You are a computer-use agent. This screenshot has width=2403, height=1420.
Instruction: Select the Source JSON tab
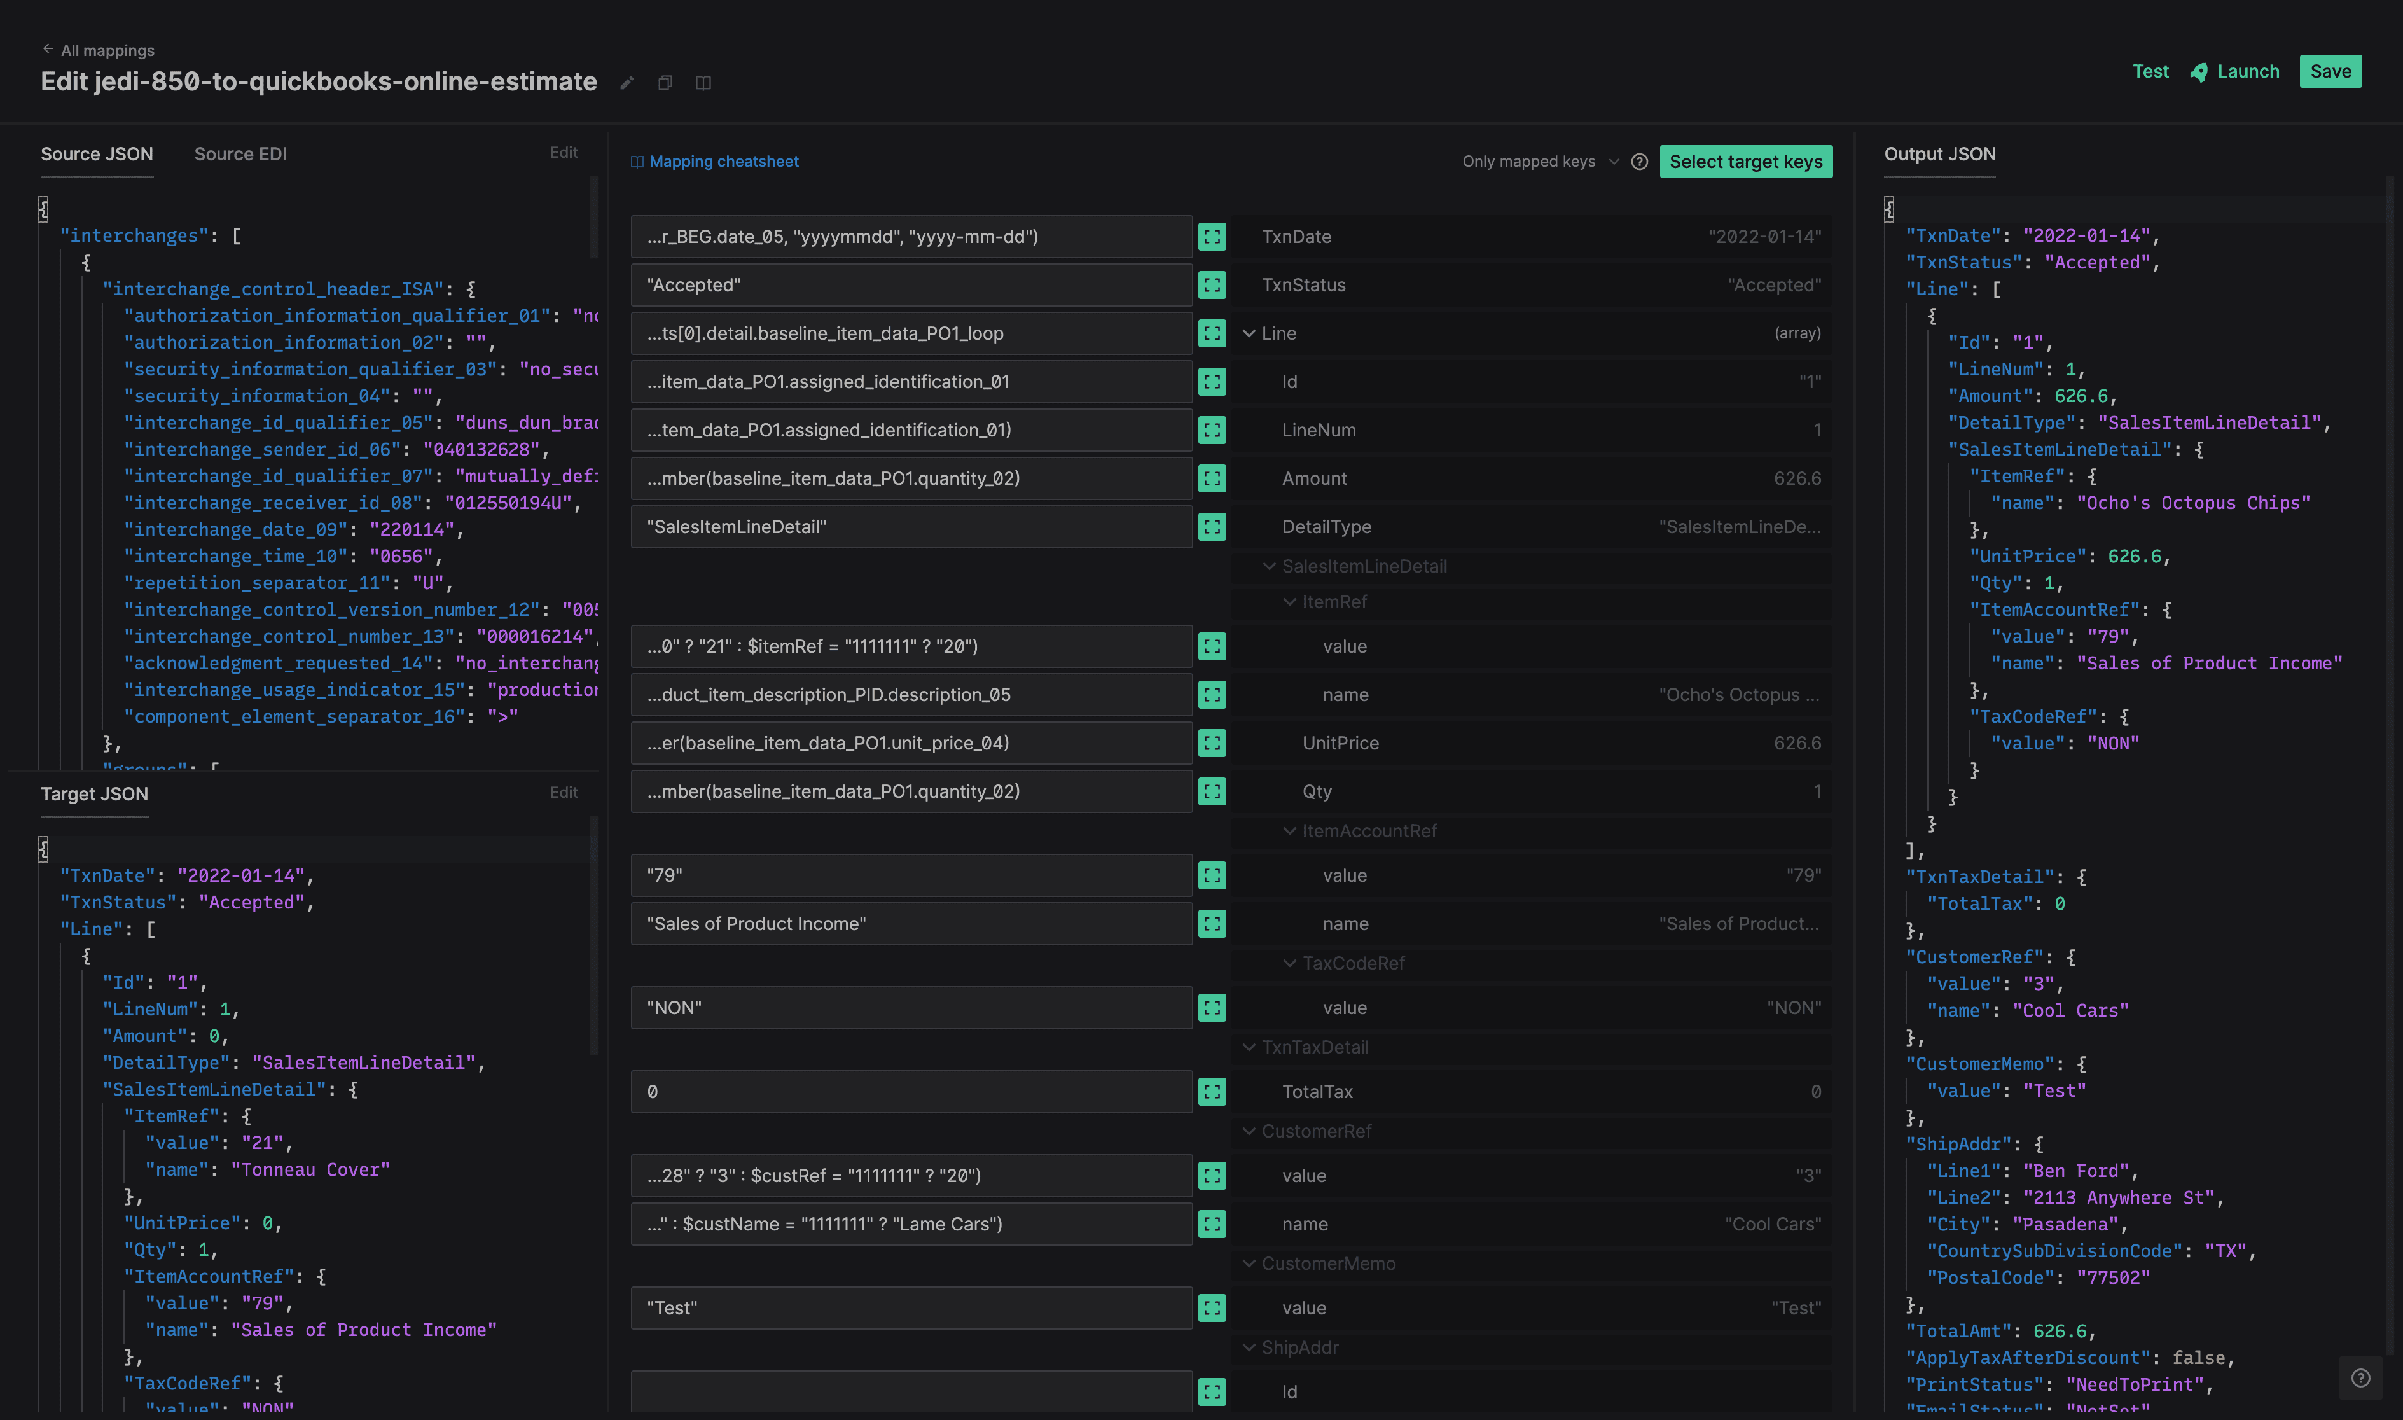(x=96, y=154)
